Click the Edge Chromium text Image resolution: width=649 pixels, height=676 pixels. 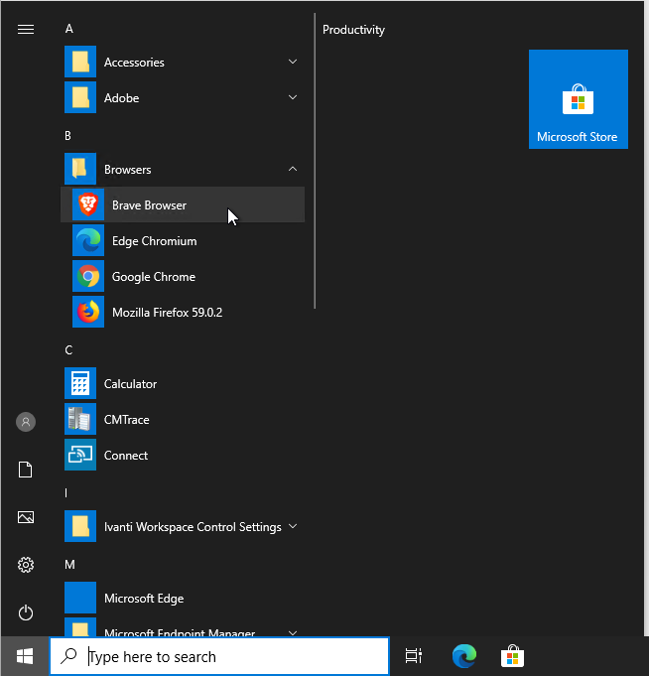(x=154, y=241)
